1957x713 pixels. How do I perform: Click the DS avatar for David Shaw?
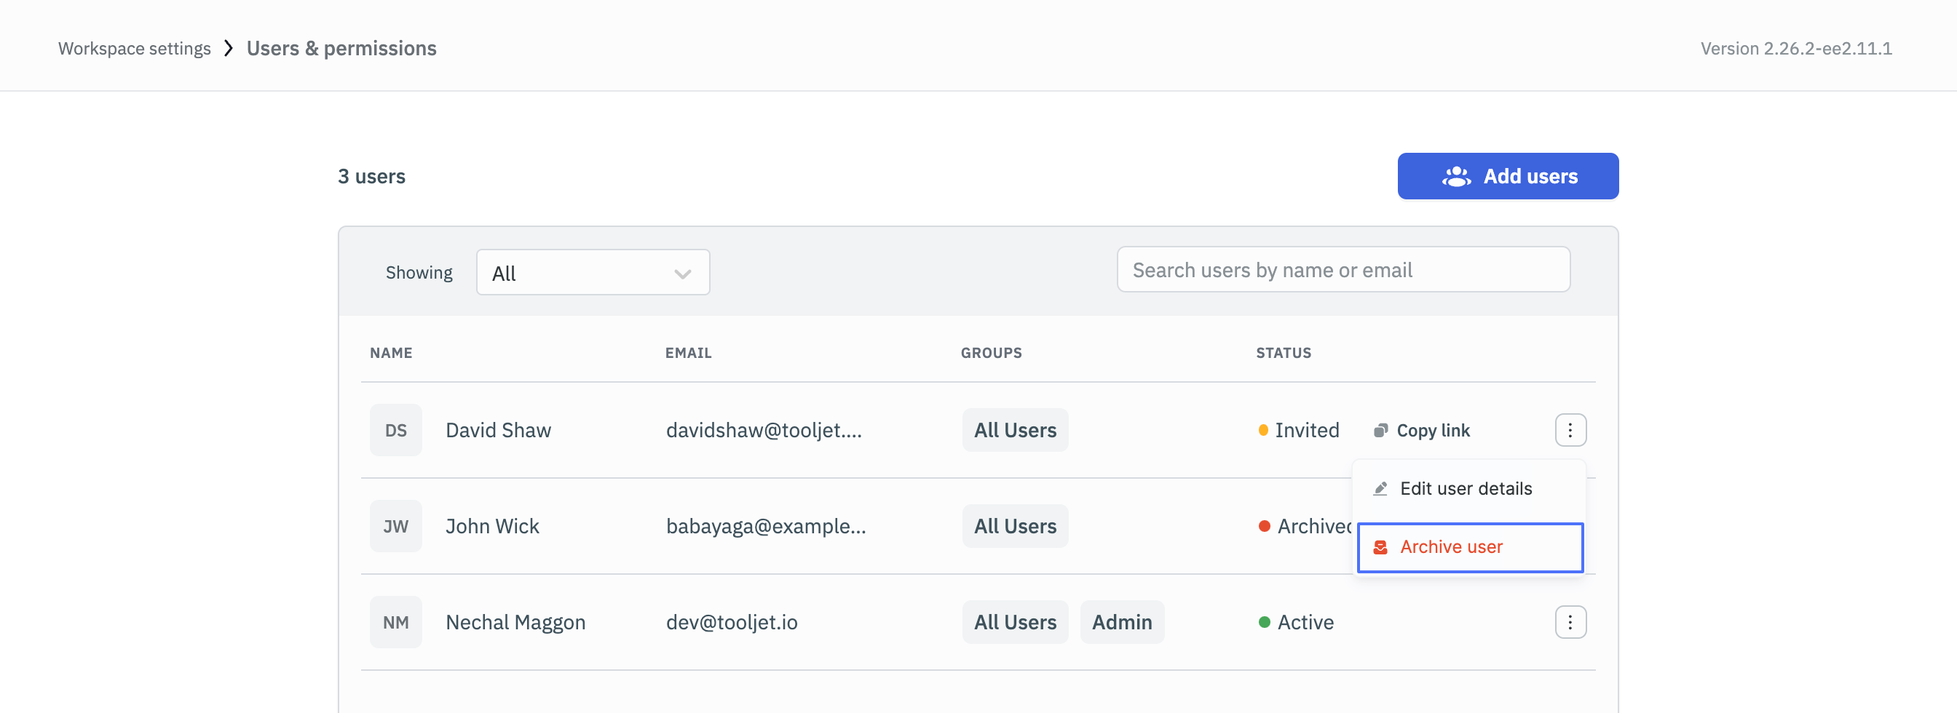pyautogui.click(x=395, y=430)
